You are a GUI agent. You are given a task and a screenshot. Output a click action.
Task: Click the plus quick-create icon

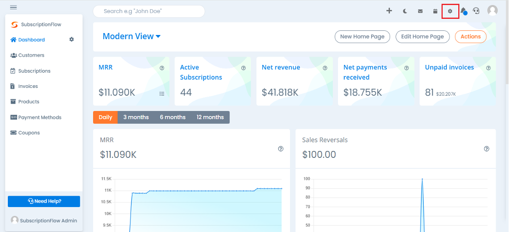tap(389, 11)
